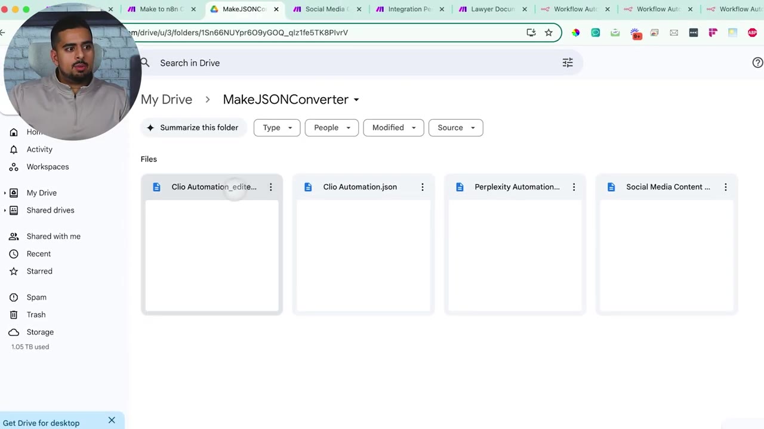
Task: Click the green inbox checkmark extension
Action: [615, 33]
